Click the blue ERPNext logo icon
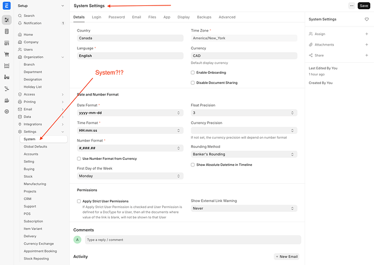374x265 pixels. (7, 6)
